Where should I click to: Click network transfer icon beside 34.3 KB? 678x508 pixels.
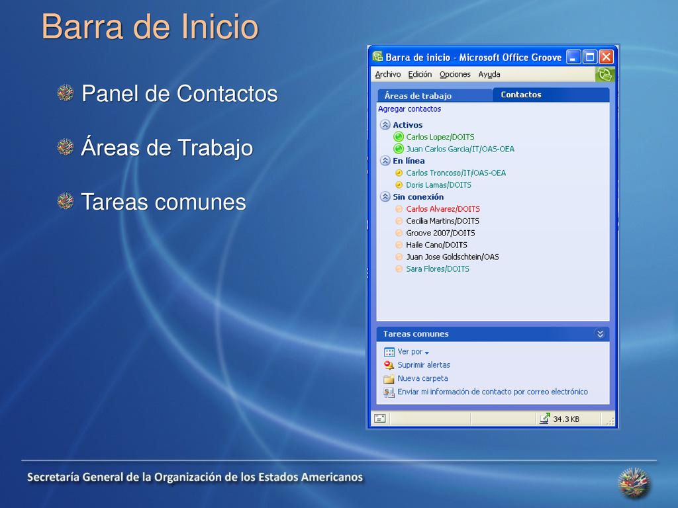(544, 418)
